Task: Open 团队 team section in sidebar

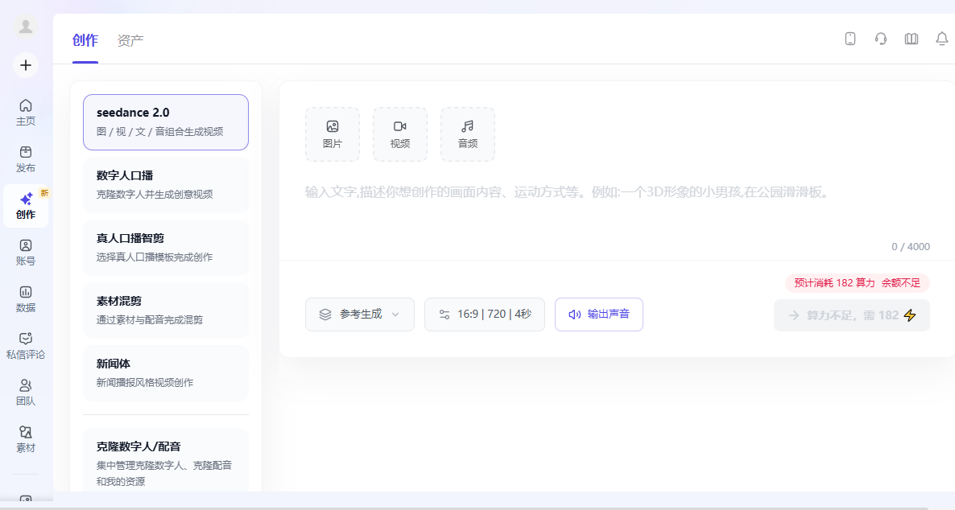Action: click(x=26, y=393)
